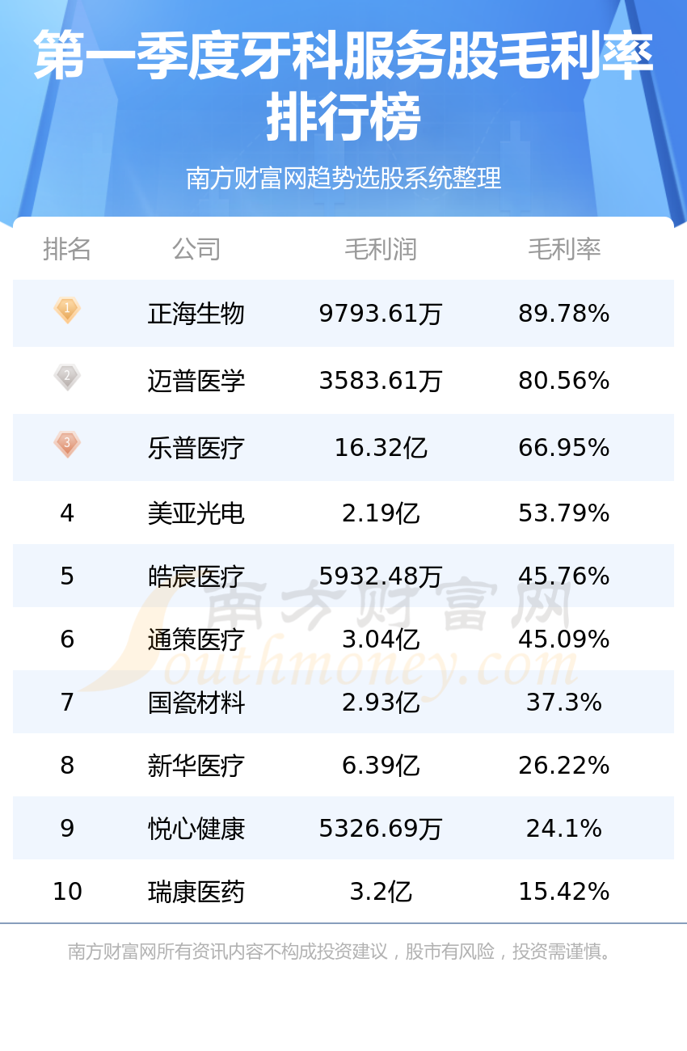Click the subtitle 南方财富网趋势选股系统整理
Screen dimensions: 687x1051
[343, 178]
